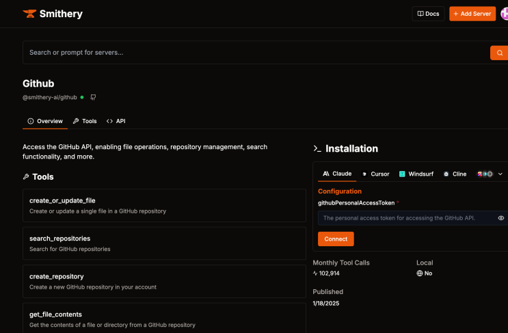Click the globe icon next to Local No

click(420, 274)
